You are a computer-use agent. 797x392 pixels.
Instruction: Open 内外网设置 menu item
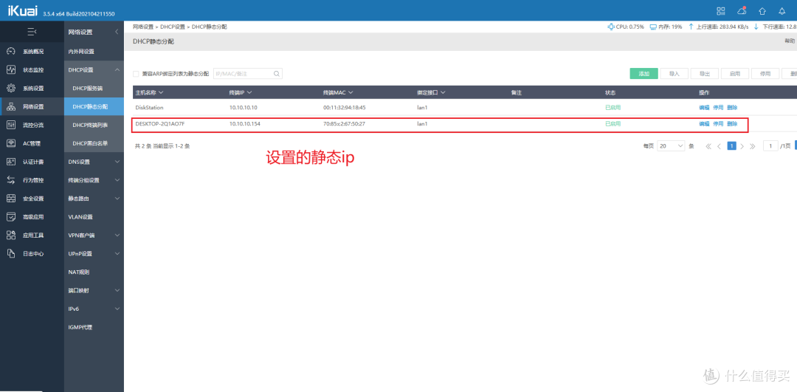pyautogui.click(x=81, y=52)
